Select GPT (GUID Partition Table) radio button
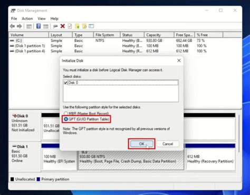Viewport: 250px width, 195px height. (x=66, y=119)
